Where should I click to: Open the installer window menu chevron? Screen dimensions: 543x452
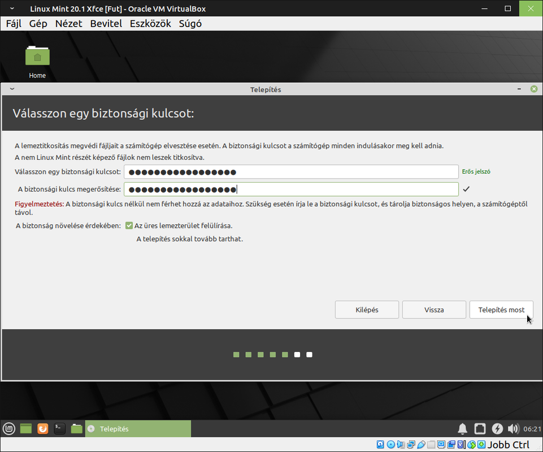click(x=12, y=89)
